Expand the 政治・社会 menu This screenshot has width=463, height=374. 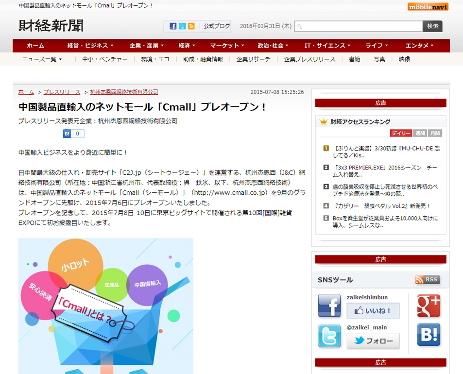coord(273,46)
